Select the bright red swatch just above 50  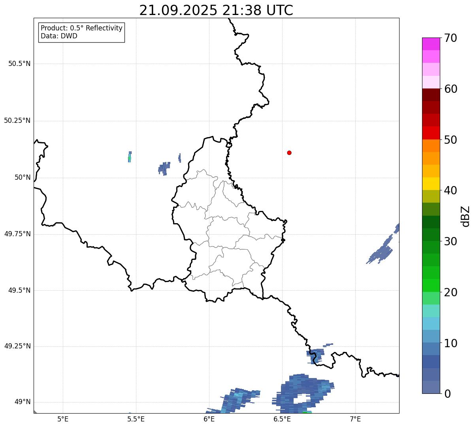(431, 133)
